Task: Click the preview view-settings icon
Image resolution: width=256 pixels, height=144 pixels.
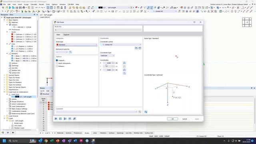Action: tap(146, 112)
